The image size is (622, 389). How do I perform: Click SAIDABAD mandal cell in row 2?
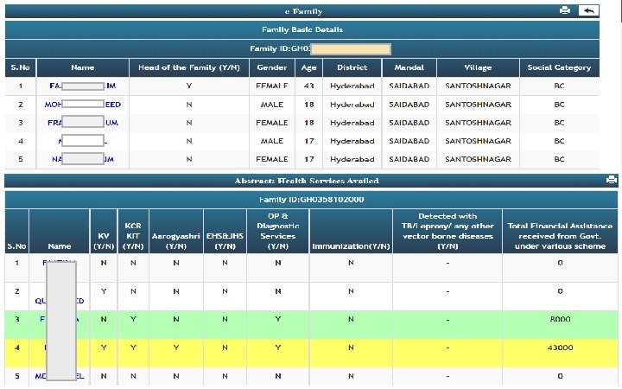(x=409, y=105)
